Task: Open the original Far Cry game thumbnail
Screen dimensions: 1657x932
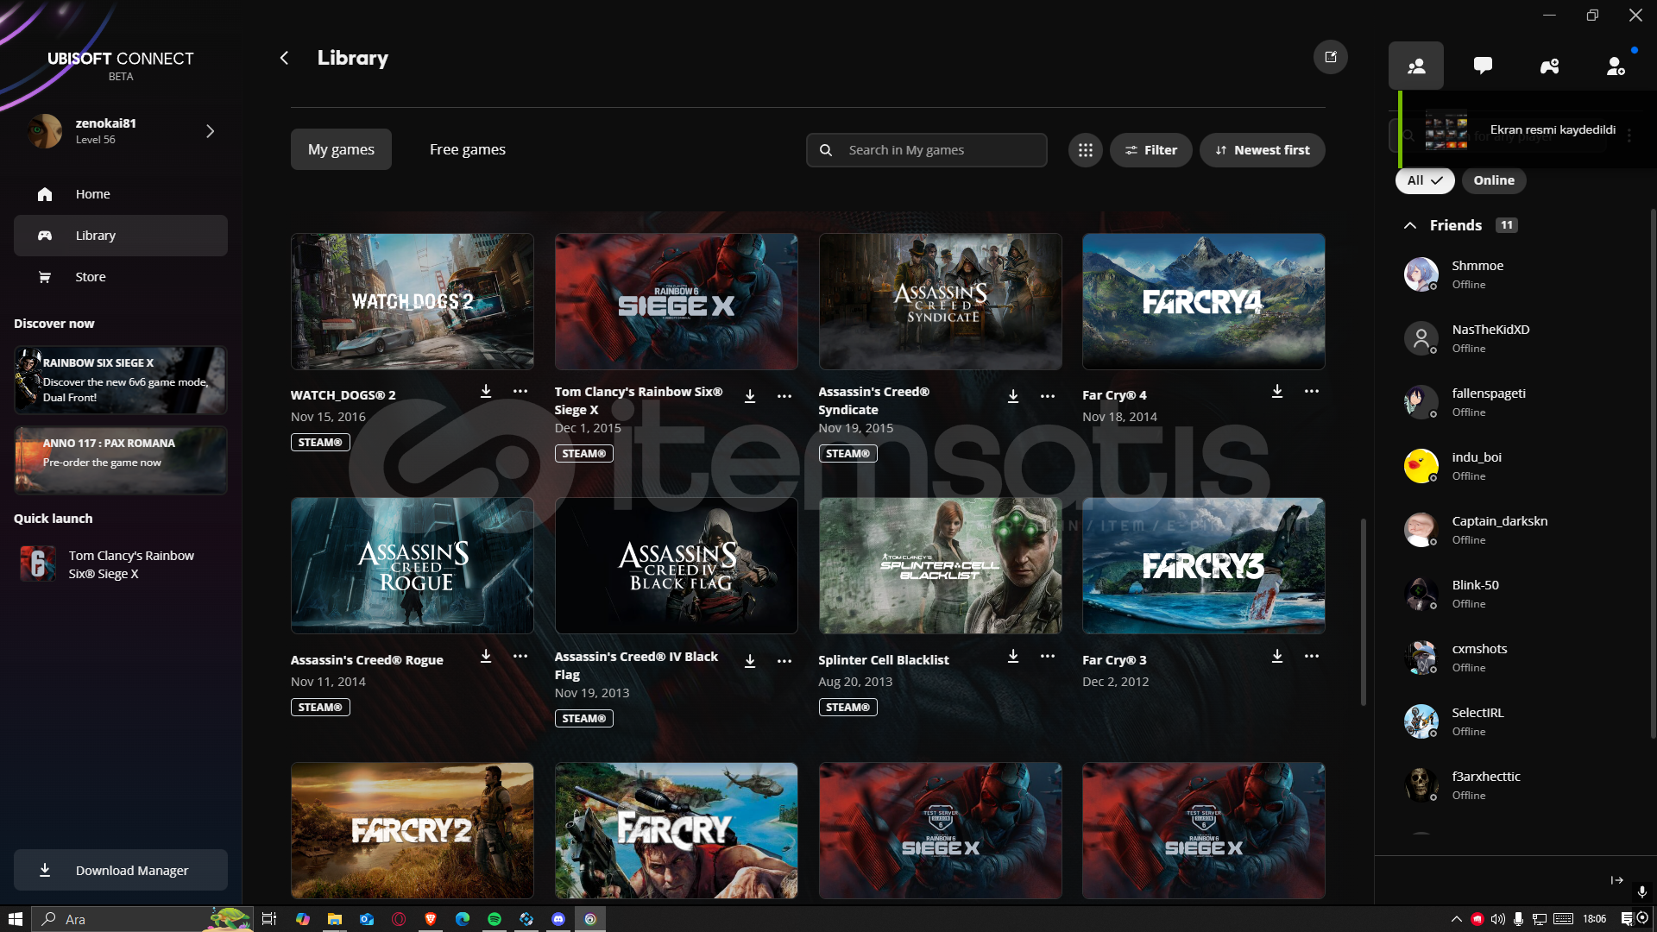Action: click(x=676, y=830)
